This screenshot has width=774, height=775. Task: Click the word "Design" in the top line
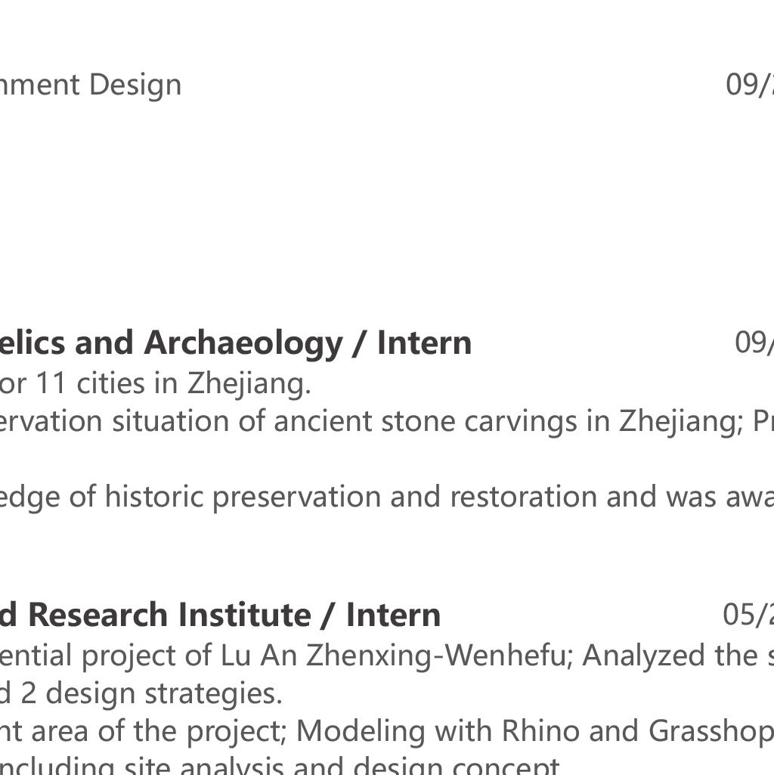pyautogui.click(x=135, y=84)
